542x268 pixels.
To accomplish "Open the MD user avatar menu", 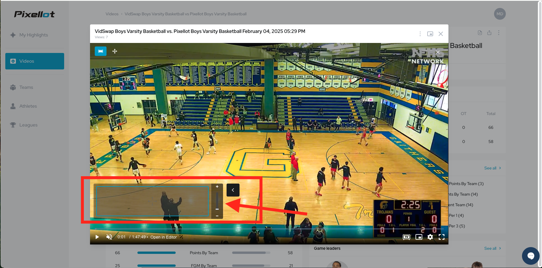I will 500,14.
